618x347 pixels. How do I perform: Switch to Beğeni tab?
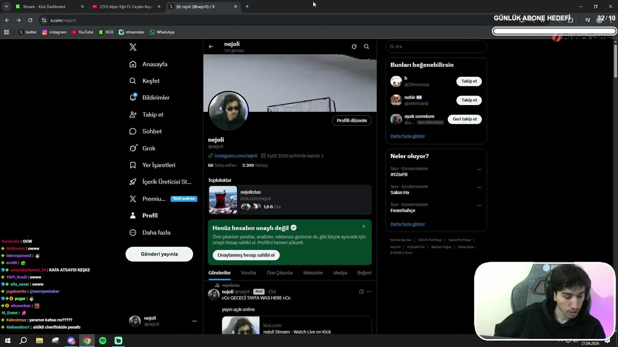[x=364, y=273]
